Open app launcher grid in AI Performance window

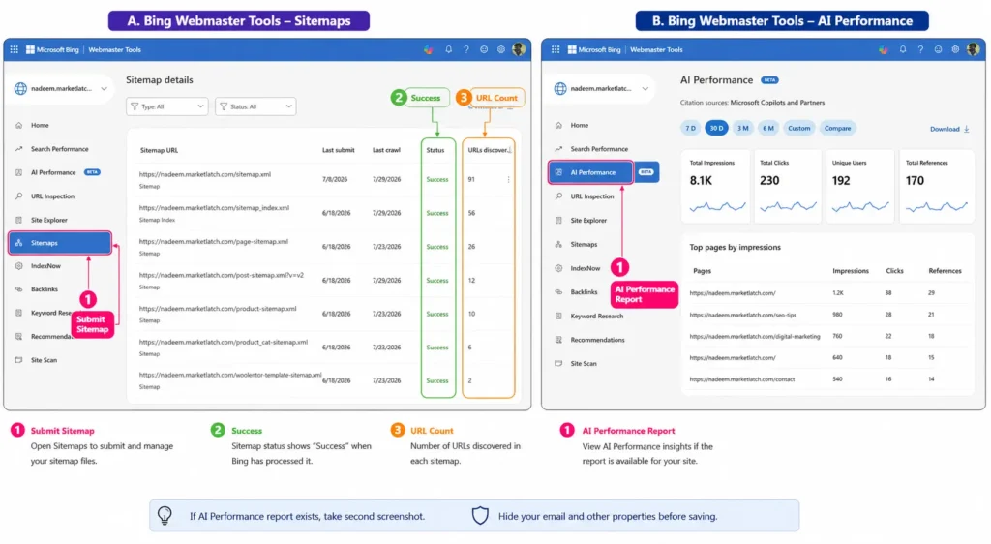(x=556, y=49)
